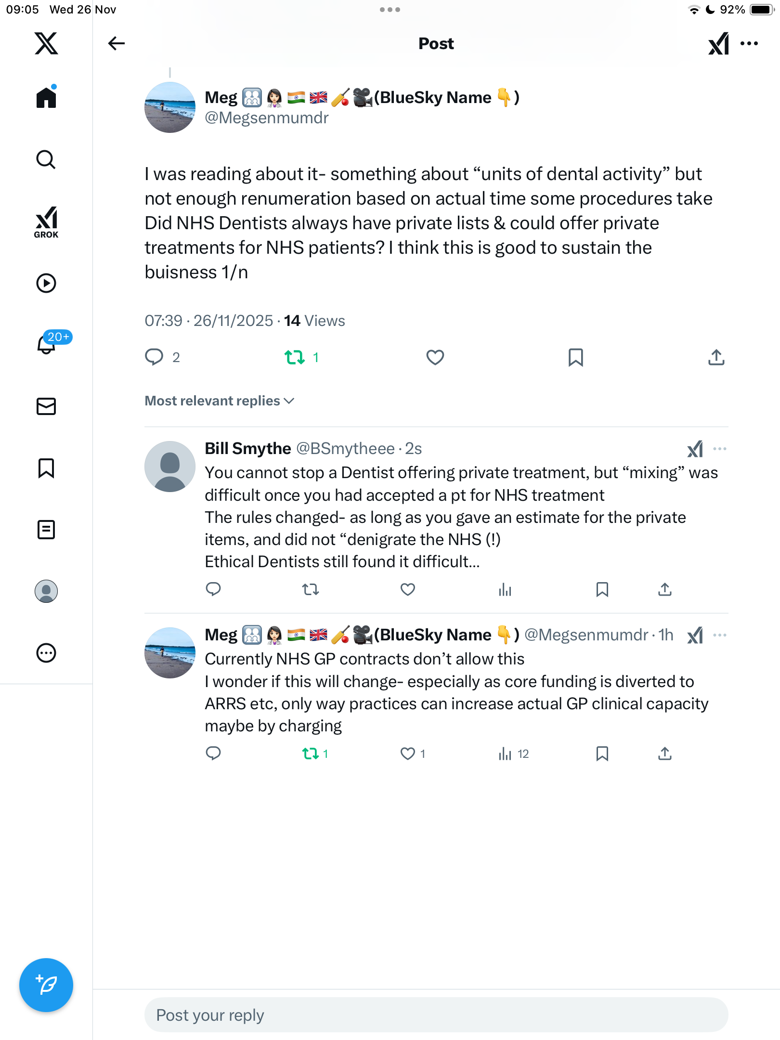Open more options for Bill Smythe's reply

click(719, 449)
